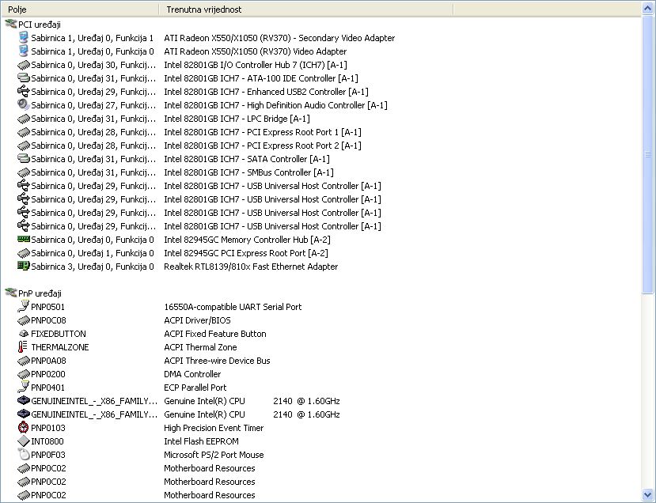Select the INT0800 field name
Screen dimensions: 656x503
pos(47,441)
